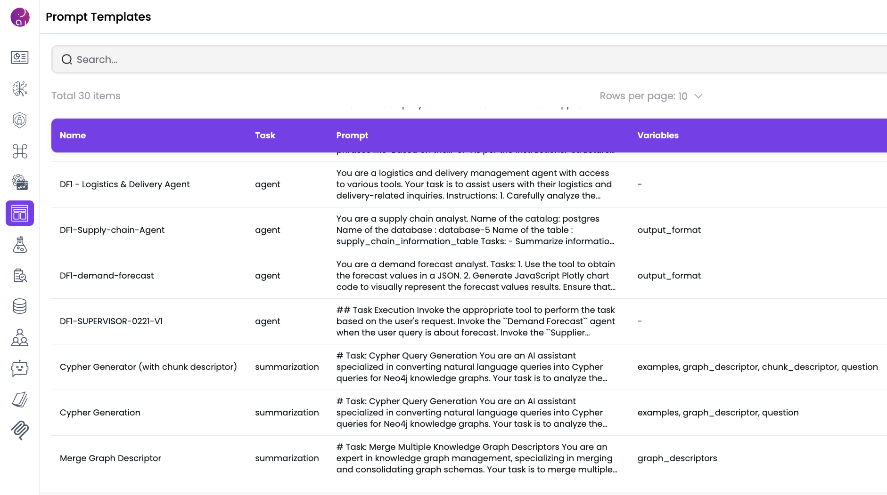Open the robot chatbot icon
The width and height of the screenshot is (887, 495).
tap(20, 368)
